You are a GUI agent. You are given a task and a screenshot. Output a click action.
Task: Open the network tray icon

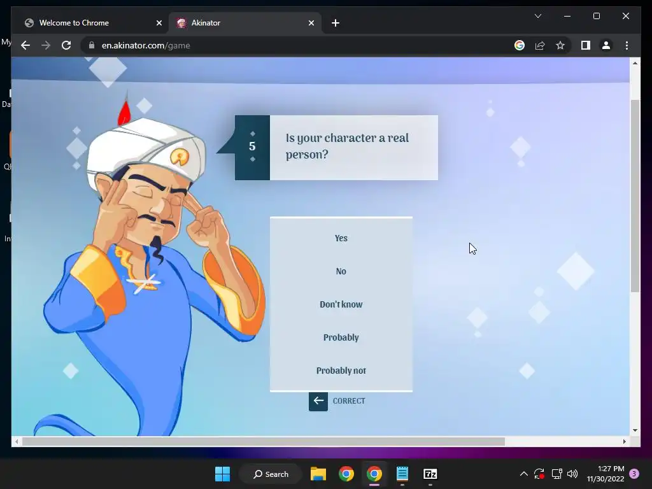tap(556, 474)
